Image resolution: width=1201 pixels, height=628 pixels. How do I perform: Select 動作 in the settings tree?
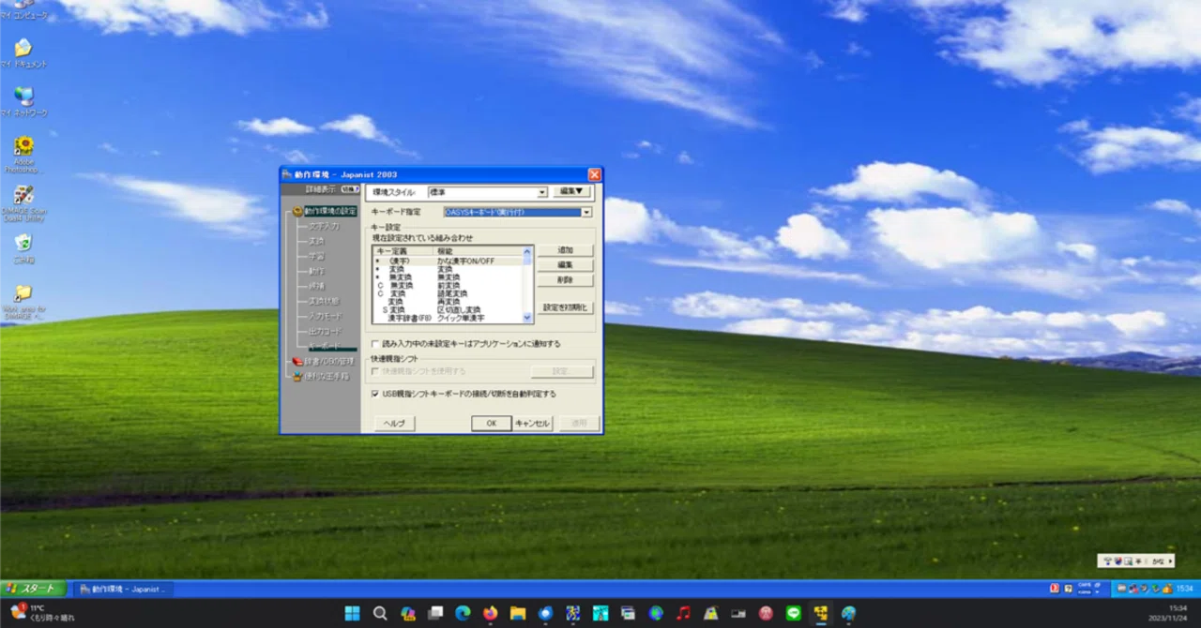[316, 272]
